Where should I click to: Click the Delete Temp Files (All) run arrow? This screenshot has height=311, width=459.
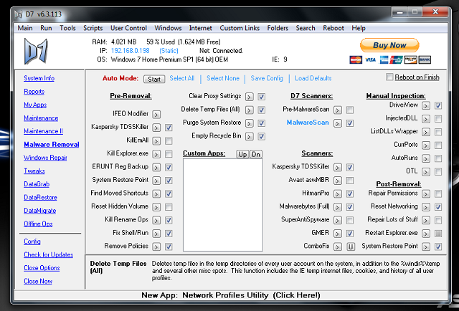click(250, 110)
